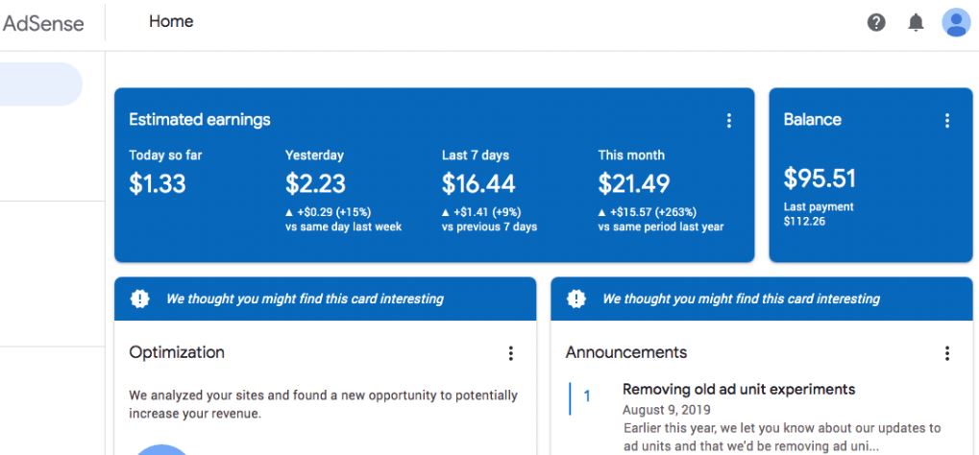979x455 pixels.
Task: Open Announcements card three-dot menu
Action: point(947,353)
